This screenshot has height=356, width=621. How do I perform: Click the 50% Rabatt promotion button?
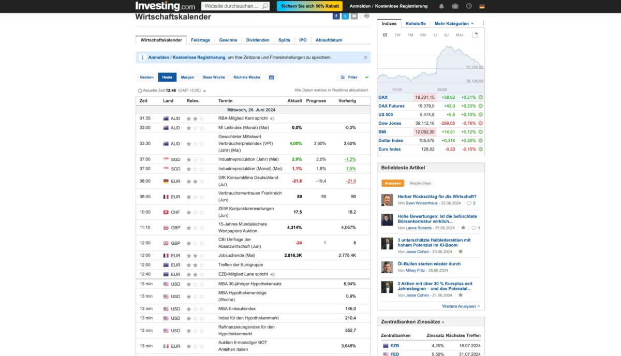[x=309, y=6]
